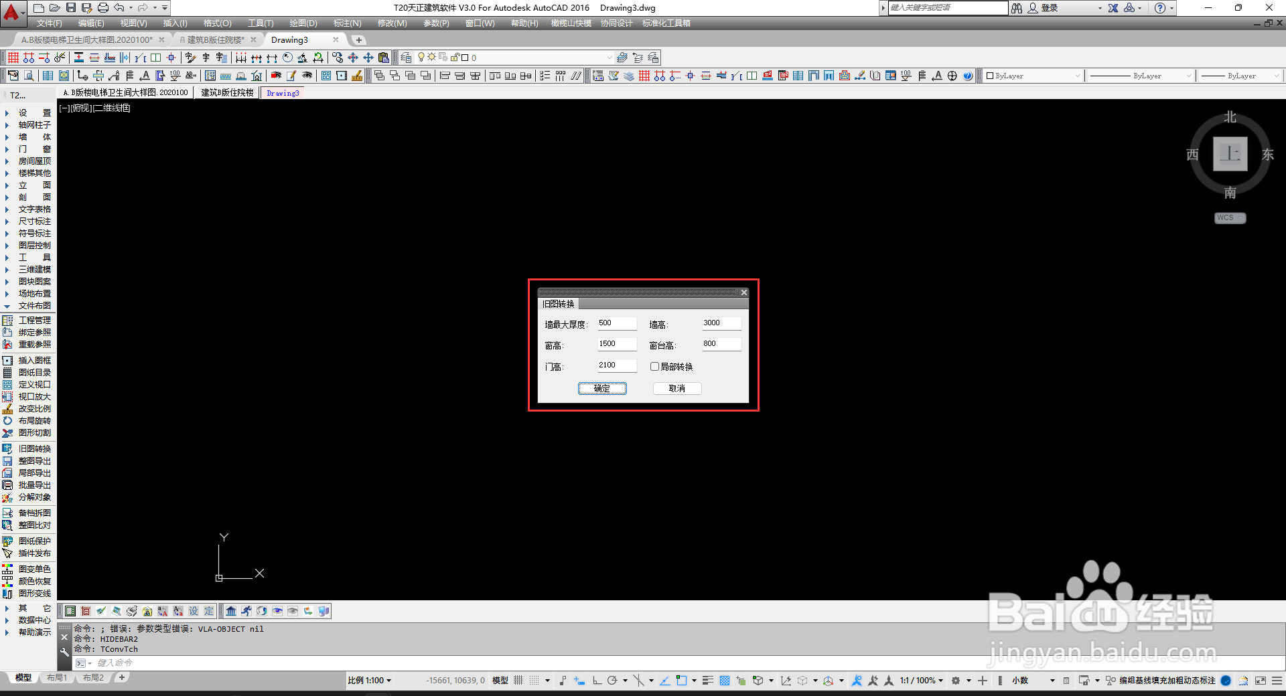Click the Save icon in quick access toolbar
This screenshot has width=1286, height=696.
pyautogui.click(x=71, y=8)
